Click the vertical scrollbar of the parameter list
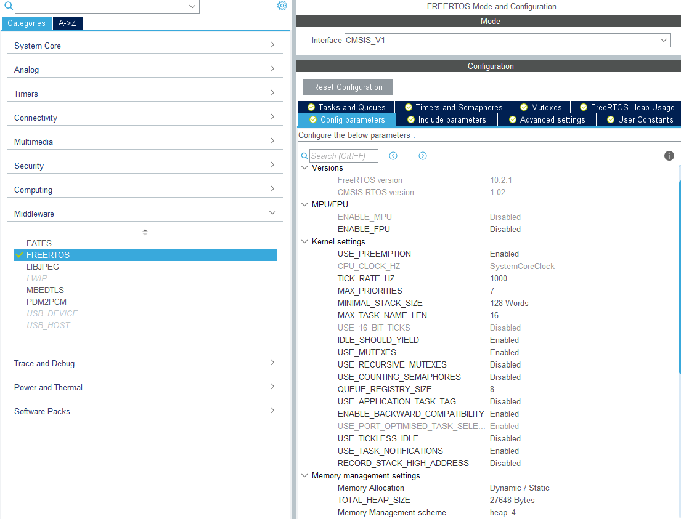Screen dimensions: 681x519 coord(680,277)
